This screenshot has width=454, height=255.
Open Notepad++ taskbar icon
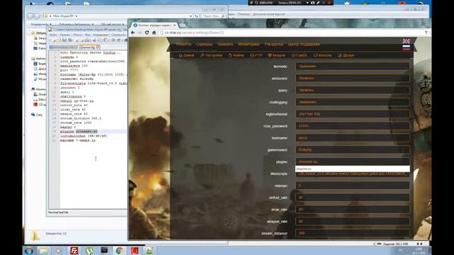150,250
